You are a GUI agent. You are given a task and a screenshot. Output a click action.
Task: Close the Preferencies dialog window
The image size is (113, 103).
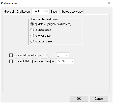pos(109,3)
